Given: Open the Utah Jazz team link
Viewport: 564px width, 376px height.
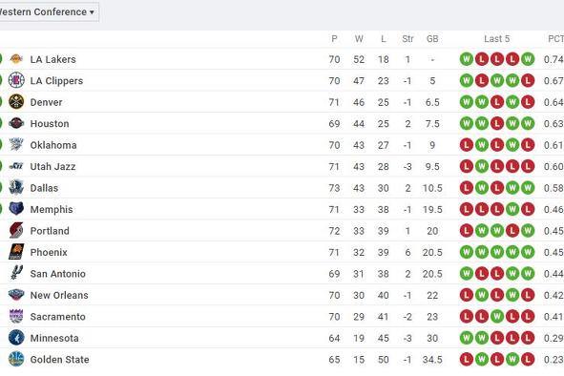Looking at the screenshot, I should coord(52,167).
